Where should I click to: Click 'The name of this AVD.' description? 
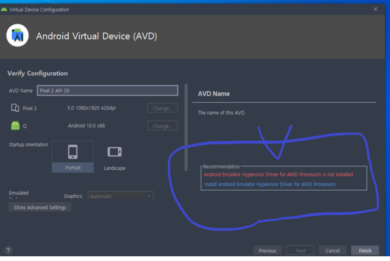222,113
